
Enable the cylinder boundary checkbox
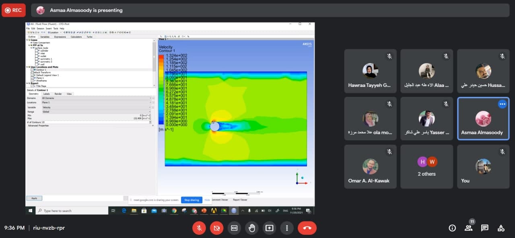click(36, 51)
